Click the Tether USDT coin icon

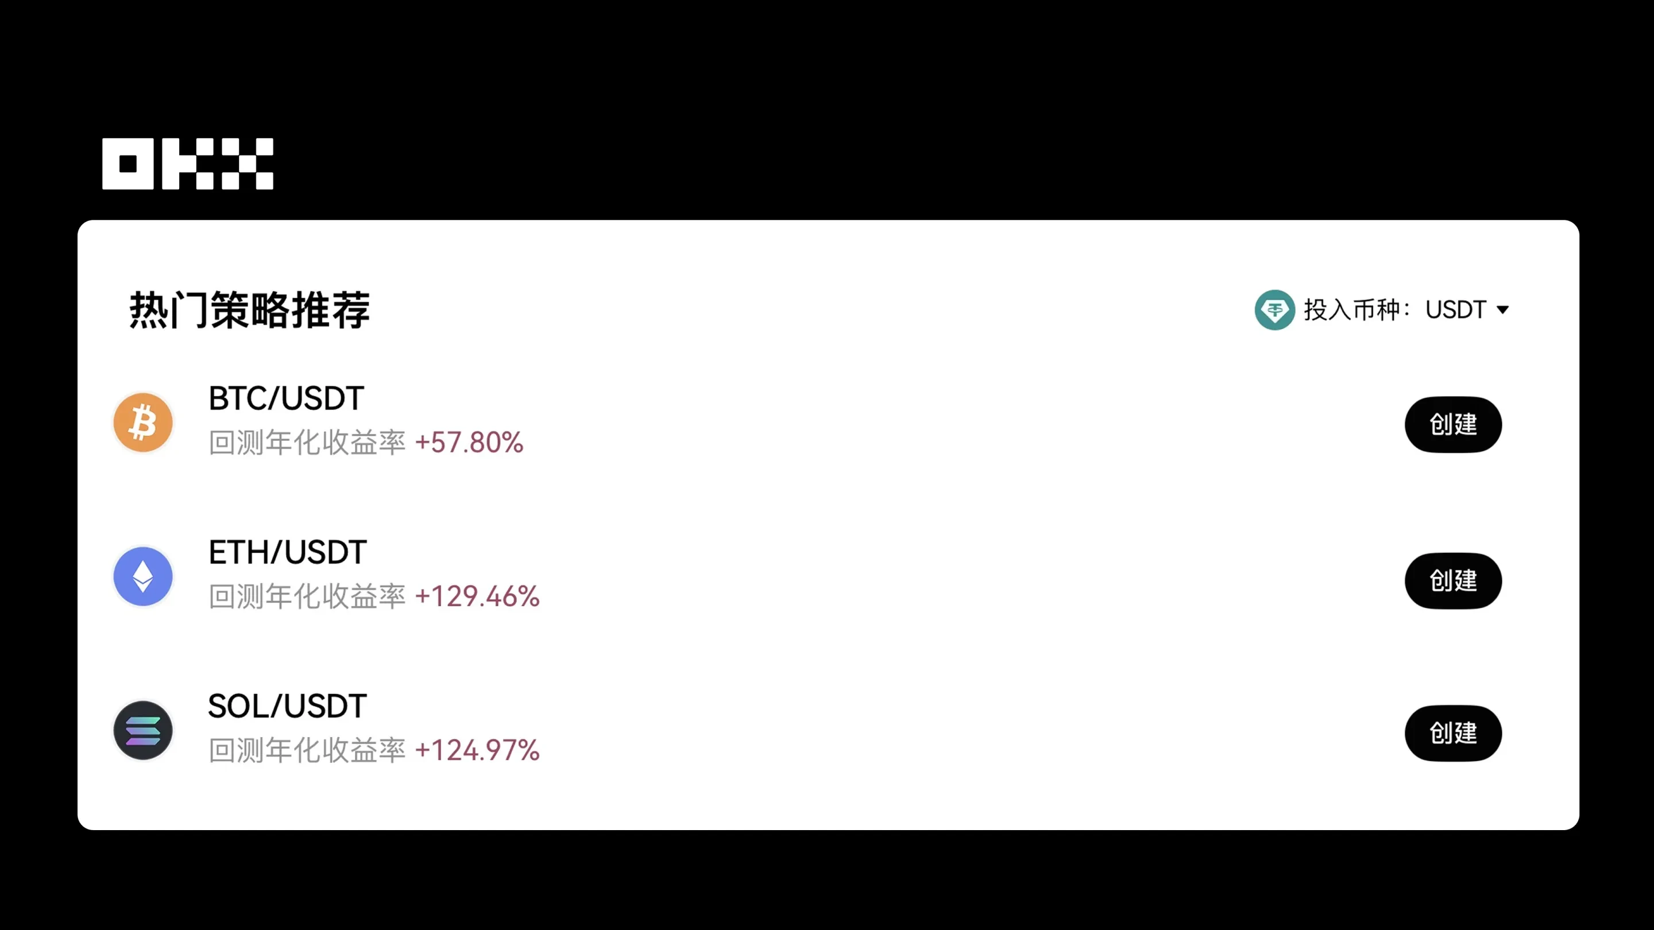(x=1274, y=310)
